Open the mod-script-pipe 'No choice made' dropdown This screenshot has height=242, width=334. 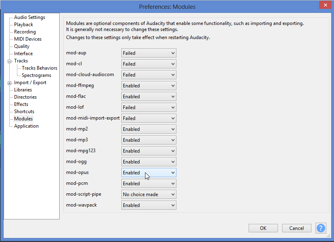pyautogui.click(x=149, y=194)
